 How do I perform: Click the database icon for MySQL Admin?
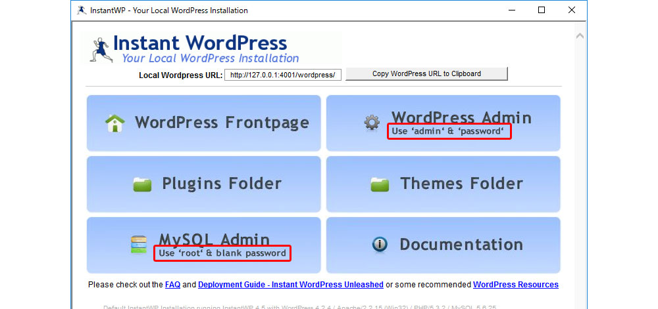tap(138, 245)
